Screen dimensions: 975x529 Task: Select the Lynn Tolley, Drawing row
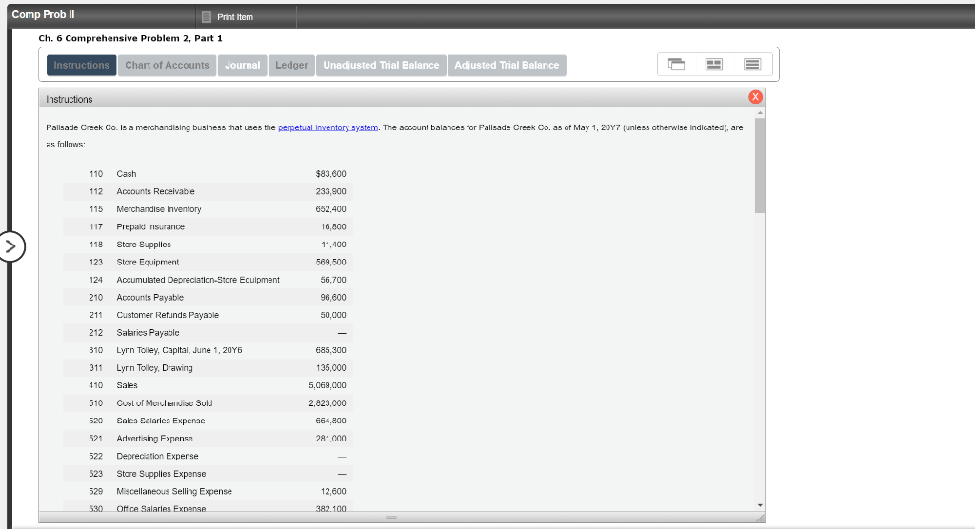point(208,368)
